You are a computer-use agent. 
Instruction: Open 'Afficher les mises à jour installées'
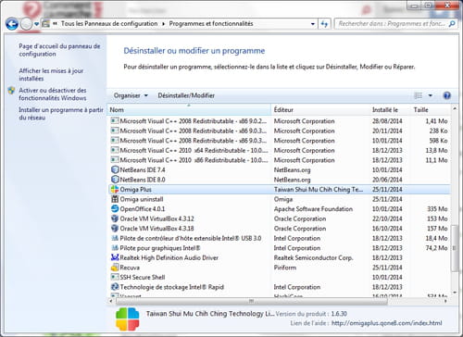coord(51,75)
